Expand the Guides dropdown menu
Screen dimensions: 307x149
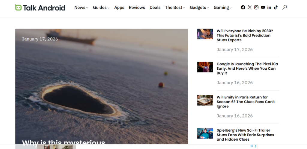(101, 7)
